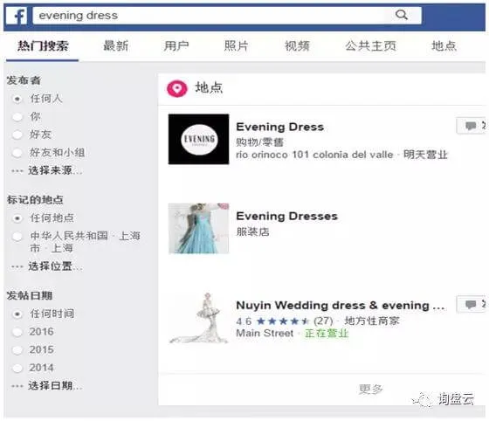Select the 你 publisher radio button

pyautogui.click(x=17, y=117)
